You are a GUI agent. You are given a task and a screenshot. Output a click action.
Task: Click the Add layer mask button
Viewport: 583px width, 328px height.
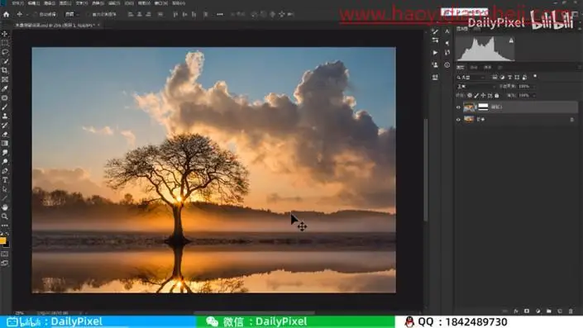[x=527, y=311]
